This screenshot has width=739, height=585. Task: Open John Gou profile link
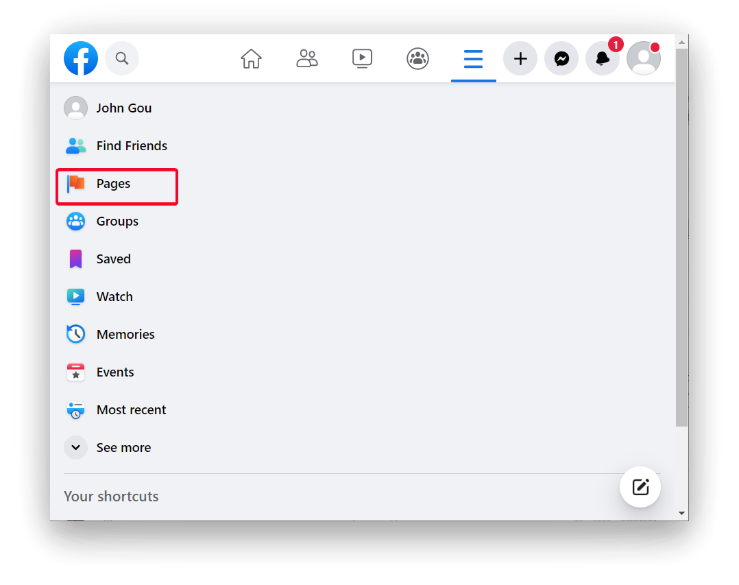[124, 108]
